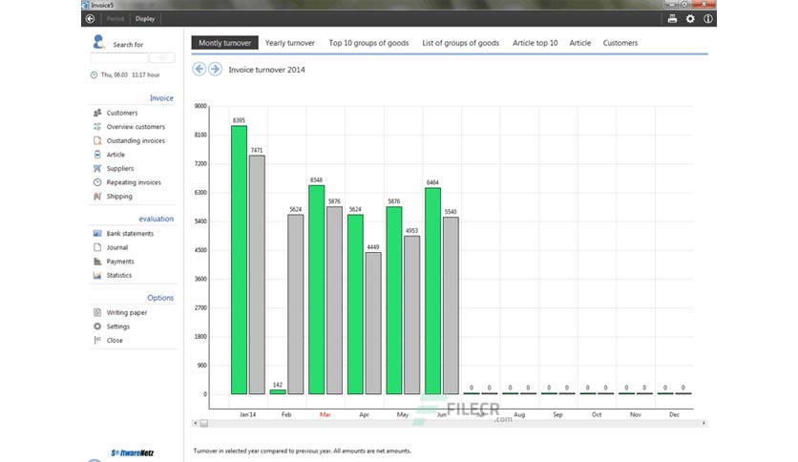Open the Article tab
This screenshot has height=462, width=798.
(579, 43)
